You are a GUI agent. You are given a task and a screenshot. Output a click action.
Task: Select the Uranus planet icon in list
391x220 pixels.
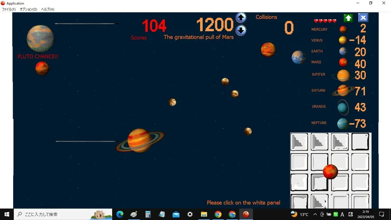point(343,107)
